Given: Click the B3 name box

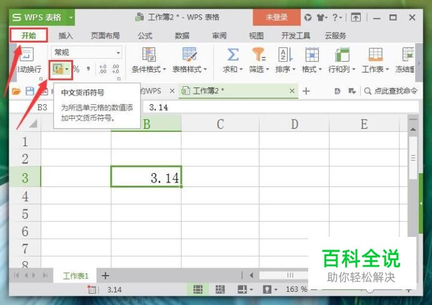Looking at the screenshot, I should click(x=42, y=107).
